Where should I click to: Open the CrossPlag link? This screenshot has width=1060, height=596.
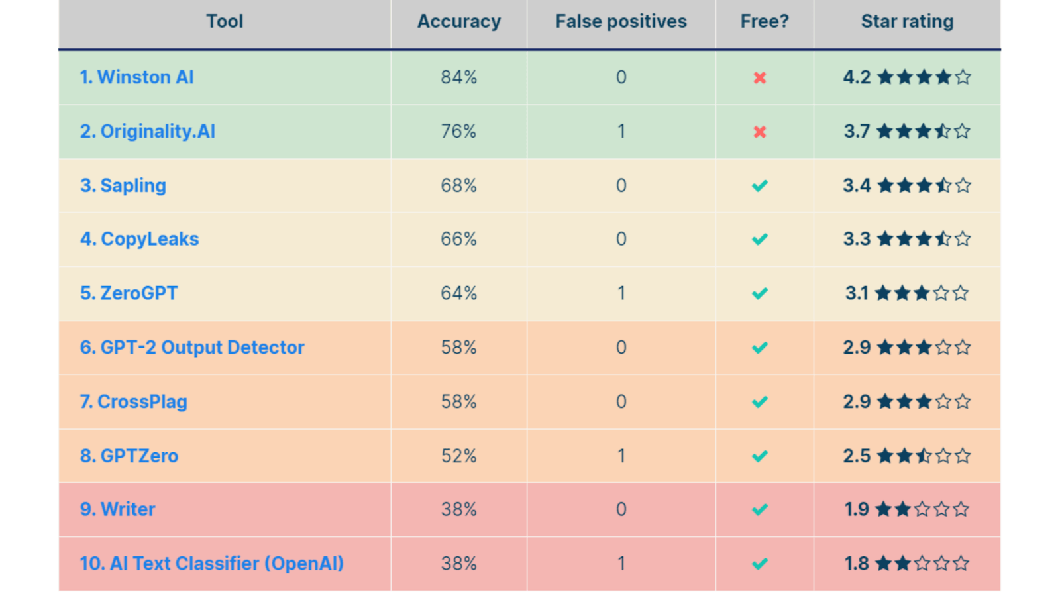point(133,402)
